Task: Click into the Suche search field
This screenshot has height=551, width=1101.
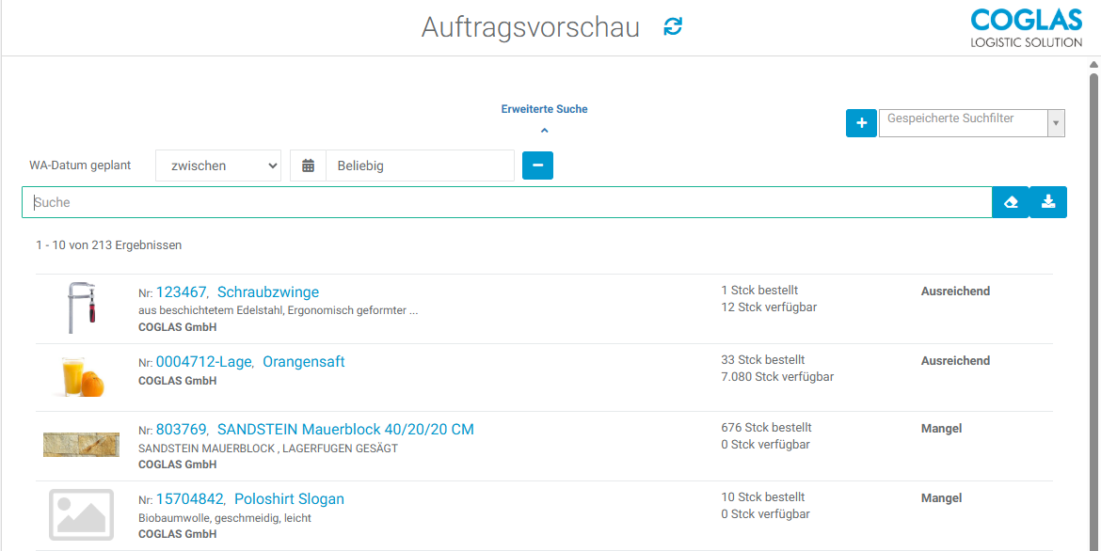Action: (x=376, y=201)
